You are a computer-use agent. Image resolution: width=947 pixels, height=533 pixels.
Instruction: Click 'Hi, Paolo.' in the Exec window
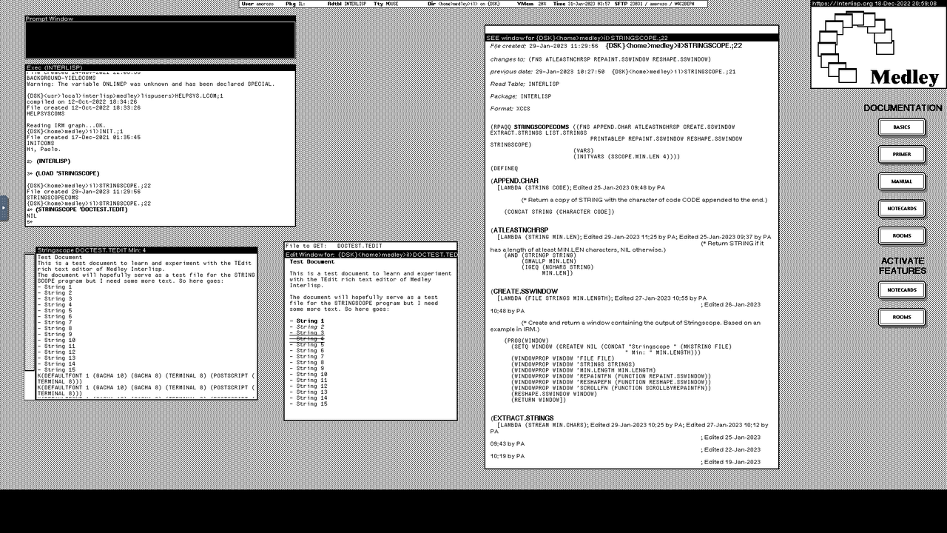(44, 150)
